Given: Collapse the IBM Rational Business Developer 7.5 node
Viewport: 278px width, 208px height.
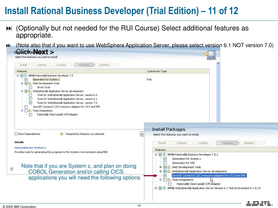Looking at the screenshot, I should click(18, 76).
